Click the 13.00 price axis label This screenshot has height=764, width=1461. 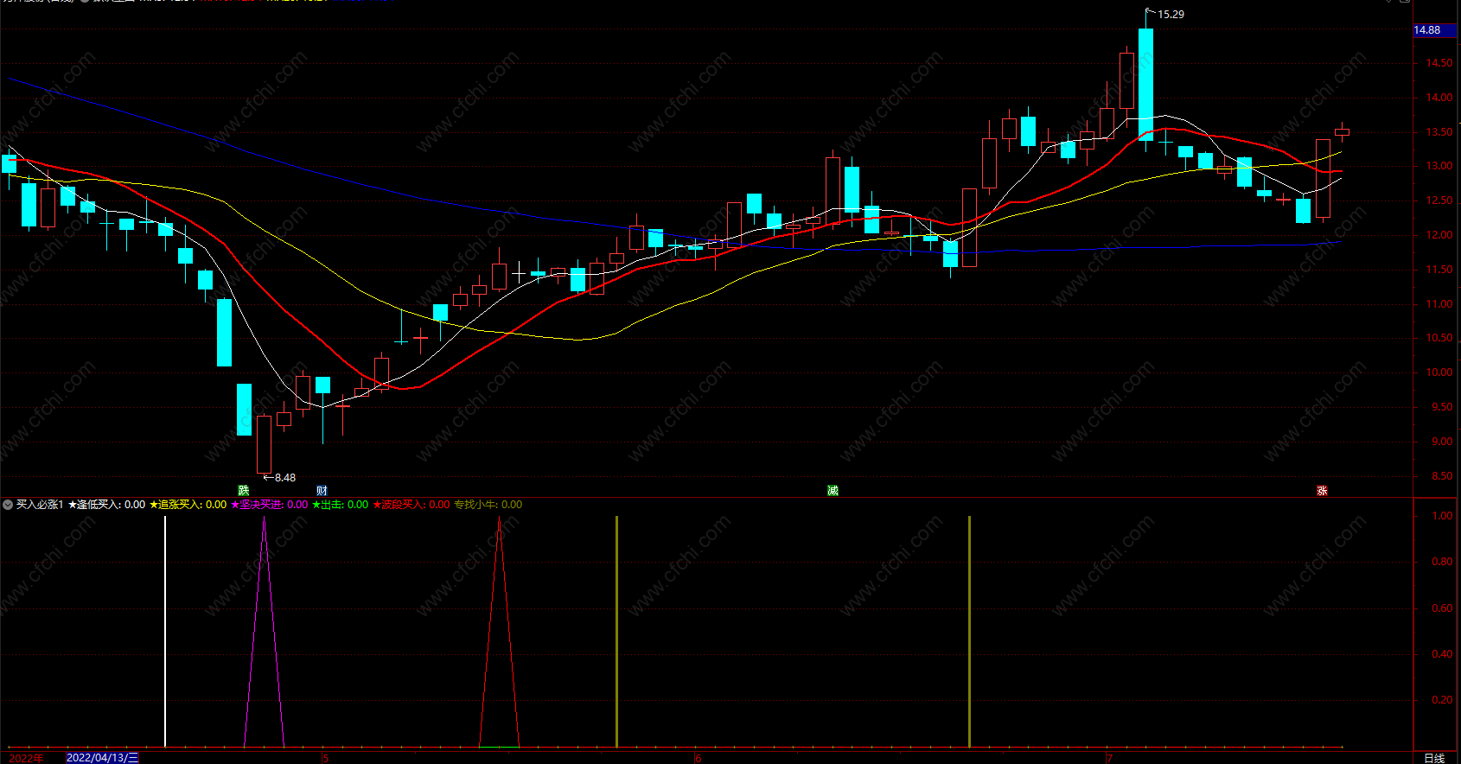point(1439,166)
